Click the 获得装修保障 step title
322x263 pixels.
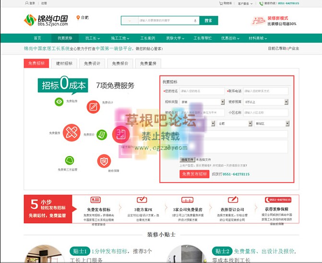pyautogui.click(x=276, y=209)
